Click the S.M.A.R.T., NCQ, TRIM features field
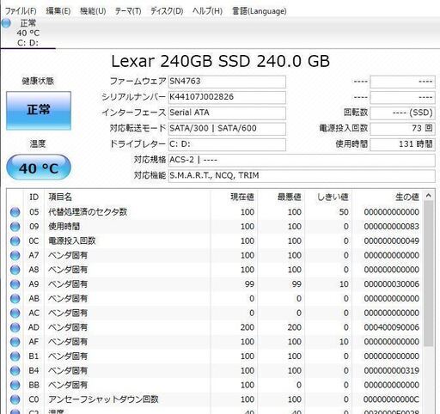The height and width of the screenshot is (414, 440). coord(302,175)
